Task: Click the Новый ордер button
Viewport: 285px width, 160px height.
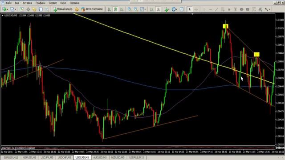Action: pyautogui.click(x=63, y=9)
